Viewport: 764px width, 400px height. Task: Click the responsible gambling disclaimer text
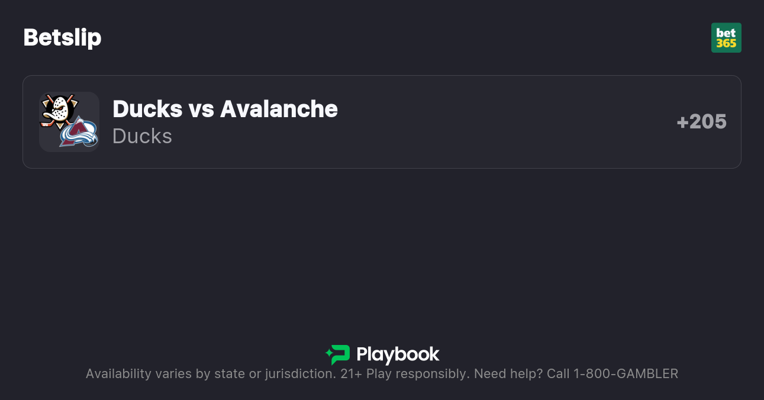pyautogui.click(x=382, y=373)
